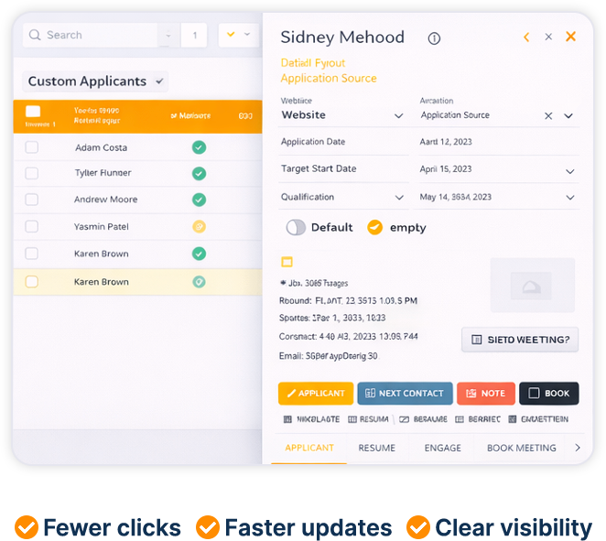Click the orange X icon in panel header
Screen dimensions: 606x541
coord(570,37)
